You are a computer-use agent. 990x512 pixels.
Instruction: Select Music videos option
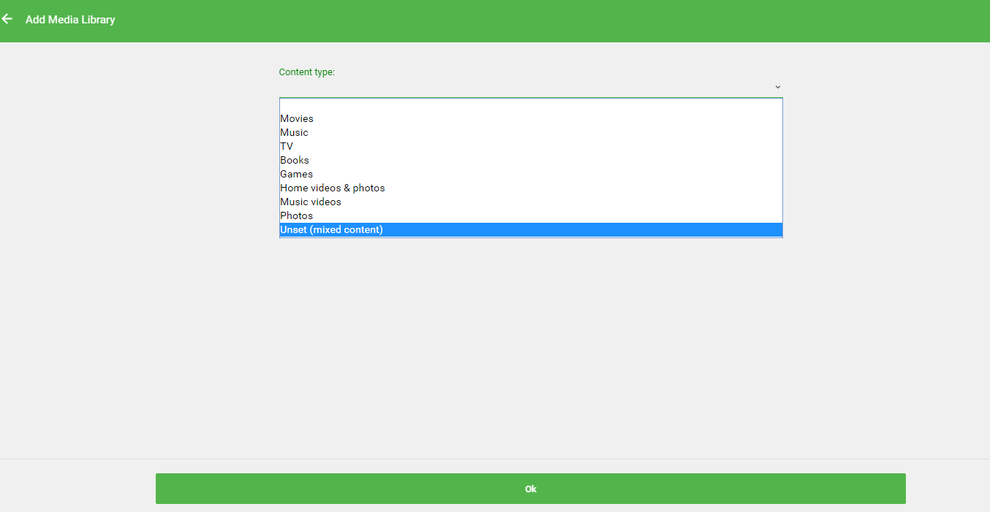(x=531, y=202)
